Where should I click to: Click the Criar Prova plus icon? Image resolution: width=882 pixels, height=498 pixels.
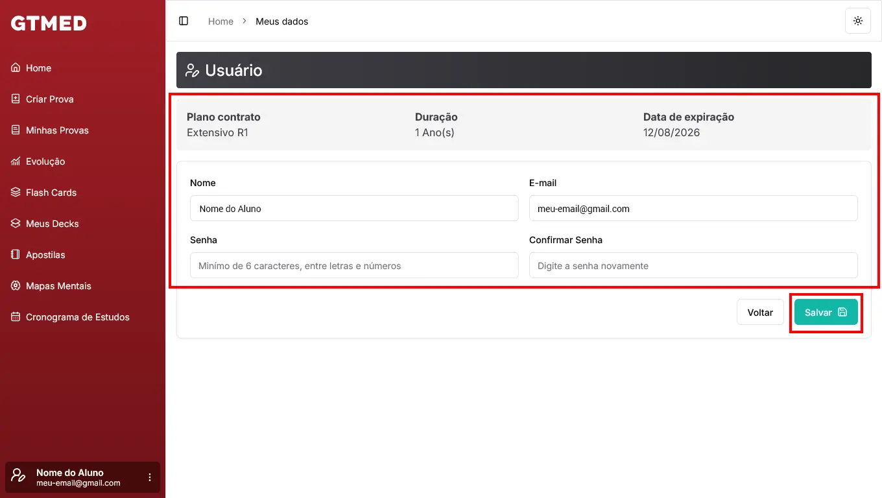tap(16, 99)
